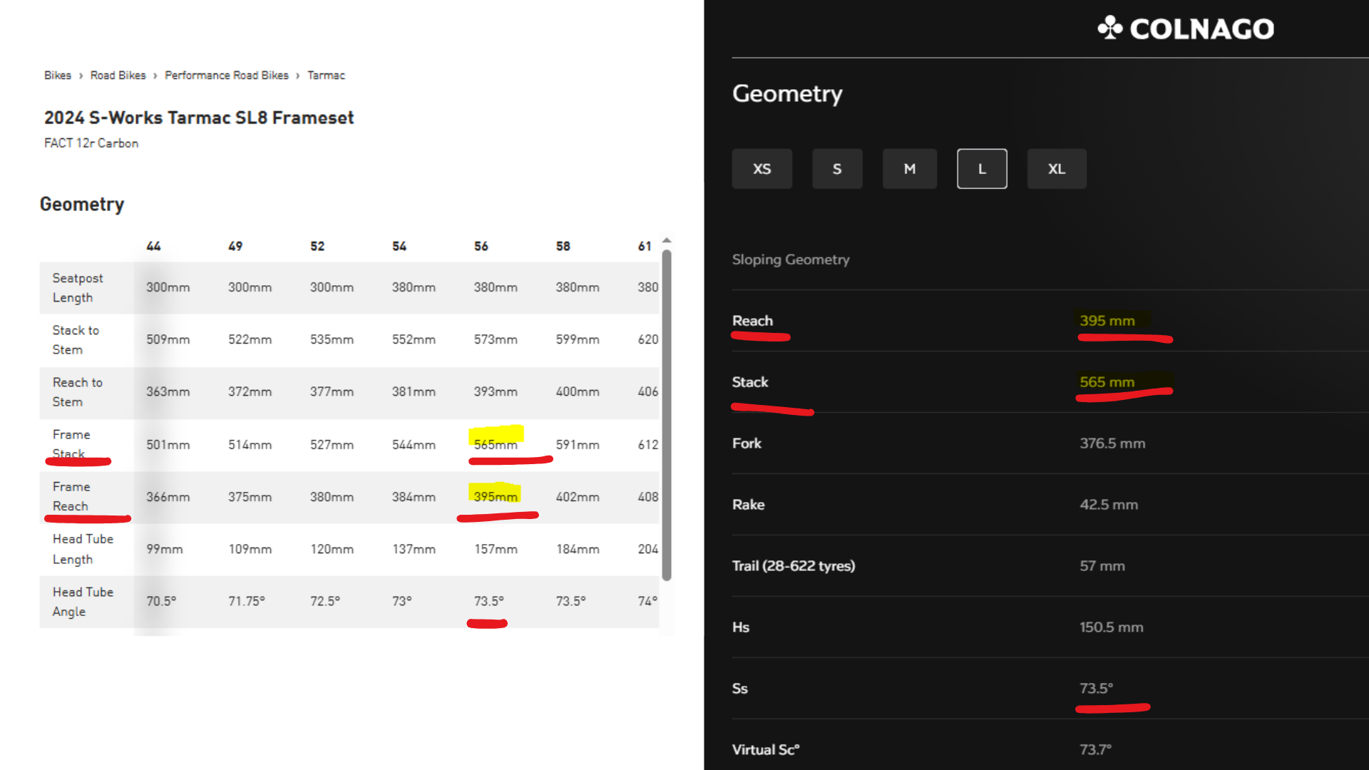Click the Colnago clover logo icon
Image resolution: width=1369 pixels, height=770 pixels.
pyautogui.click(x=1109, y=28)
